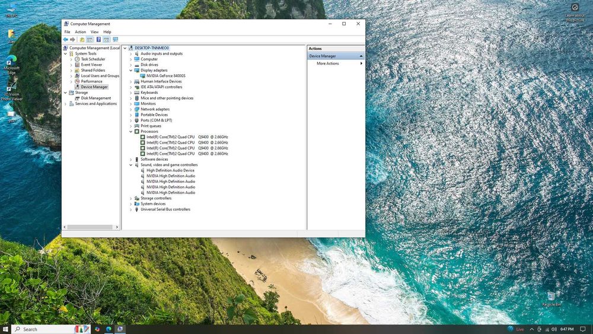Click the Edge icon on the taskbar

109,329
